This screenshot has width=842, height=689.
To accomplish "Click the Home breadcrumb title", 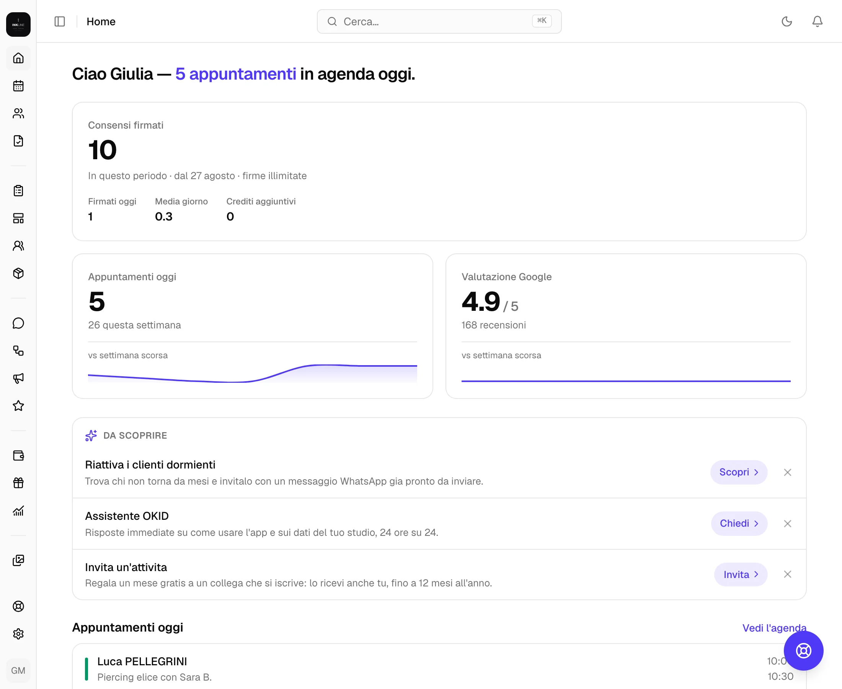I will point(101,21).
